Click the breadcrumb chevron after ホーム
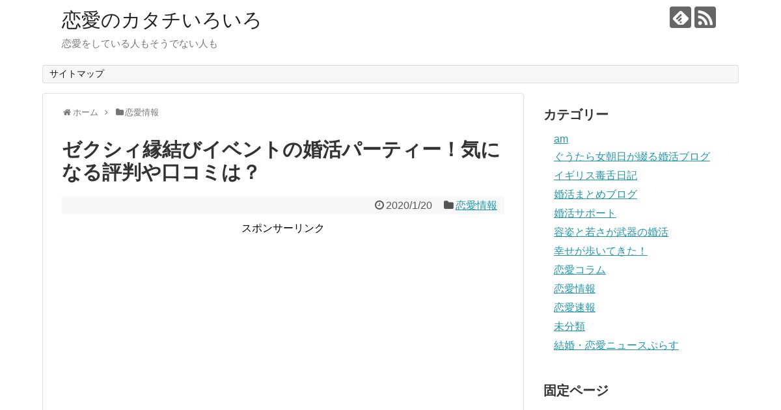Image resolution: width=781 pixels, height=410 pixels. [x=106, y=113]
